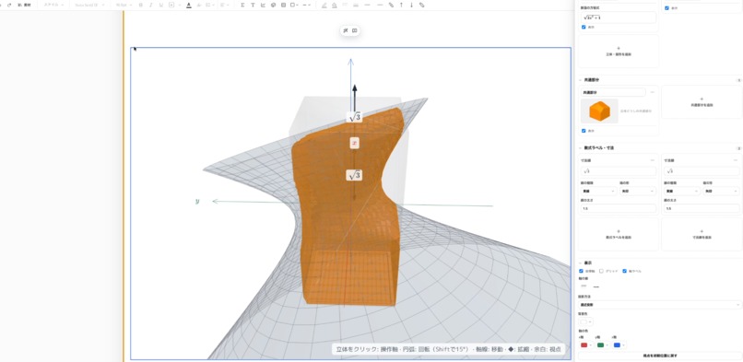Click the 3D cube solid icon
The image size is (743, 362).
tap(274, 5)
